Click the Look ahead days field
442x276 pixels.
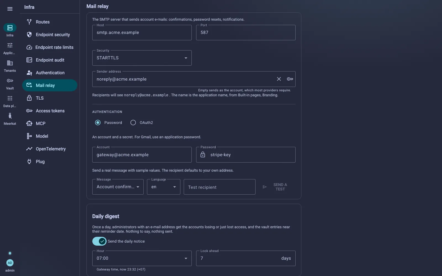[246, 258]
